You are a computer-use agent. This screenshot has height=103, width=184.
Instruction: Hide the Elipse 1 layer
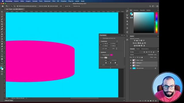(131, 66)
